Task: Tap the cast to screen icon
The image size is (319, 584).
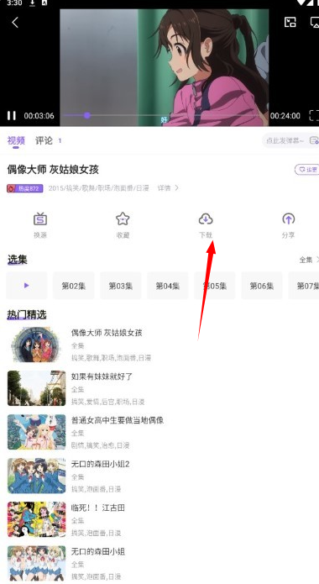Action: point(315,22)
